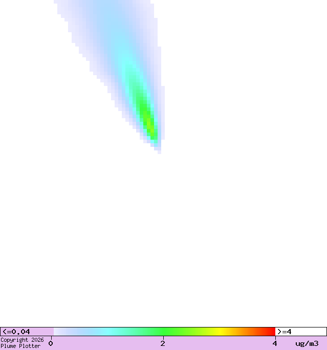
Task: Click the '2' tick label on scale
Action: 163,343
